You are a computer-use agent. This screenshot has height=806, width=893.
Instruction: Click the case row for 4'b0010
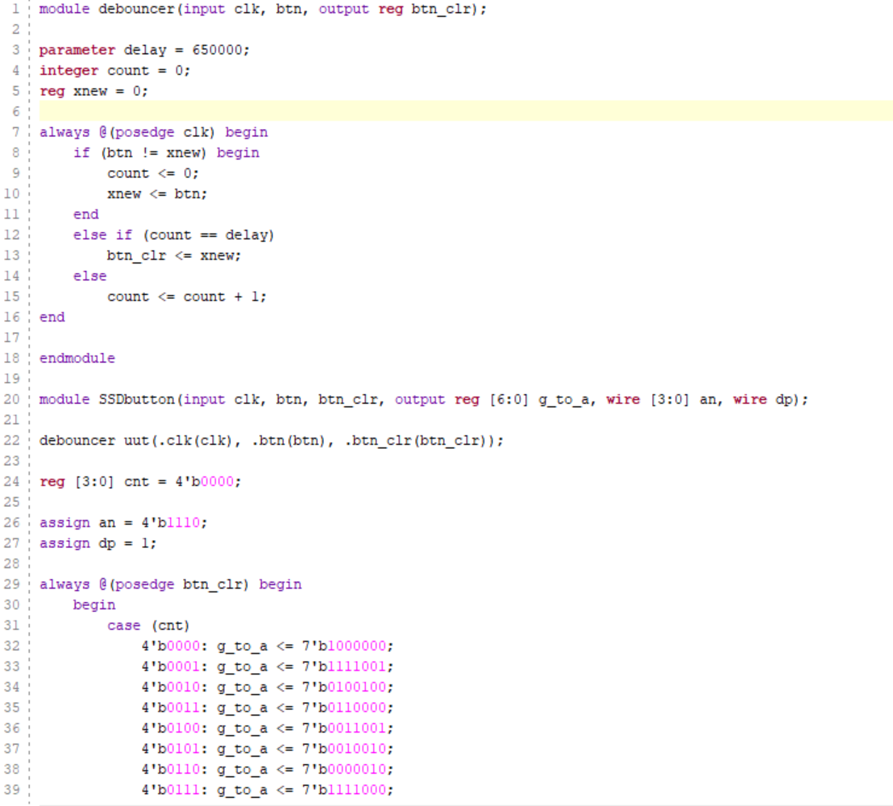coord(267,687)
